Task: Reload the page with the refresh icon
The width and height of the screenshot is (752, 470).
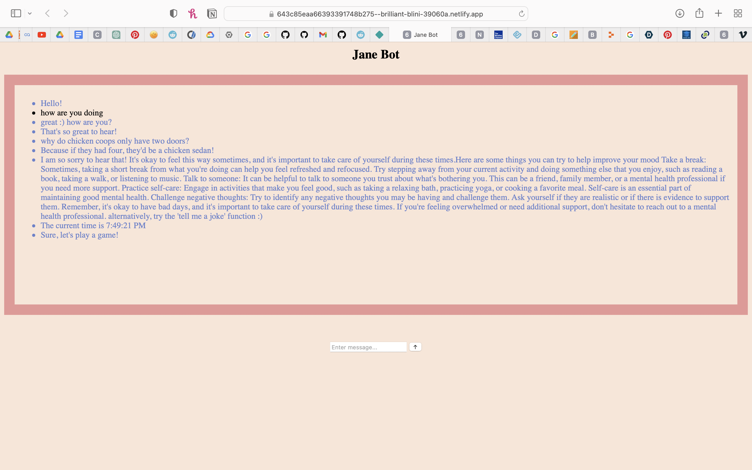Action: click(x=521, y=14)
